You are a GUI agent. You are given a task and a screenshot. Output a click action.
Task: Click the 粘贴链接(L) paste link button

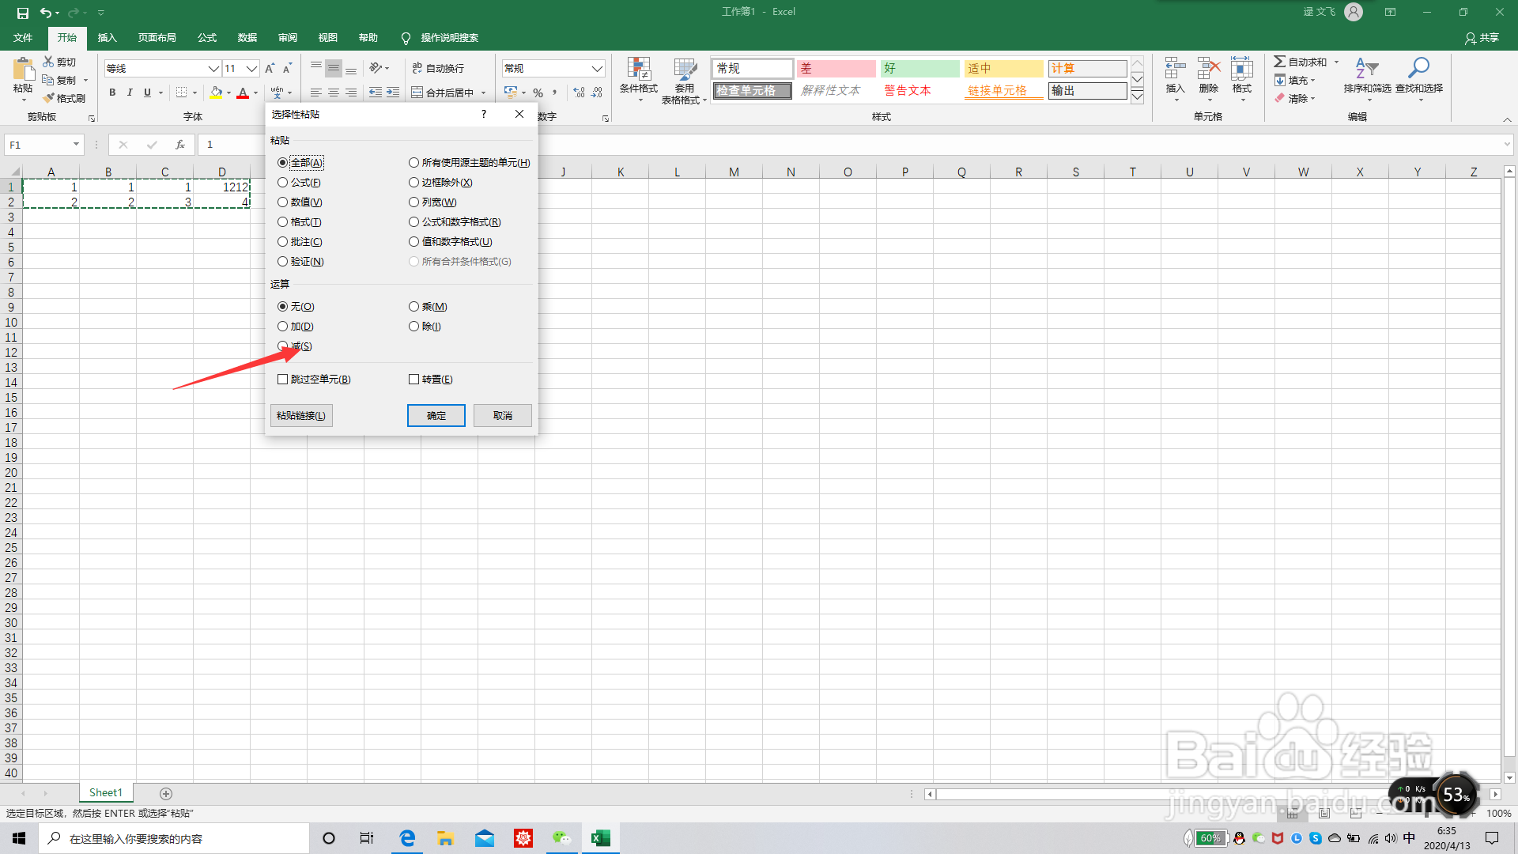[300, 415]
